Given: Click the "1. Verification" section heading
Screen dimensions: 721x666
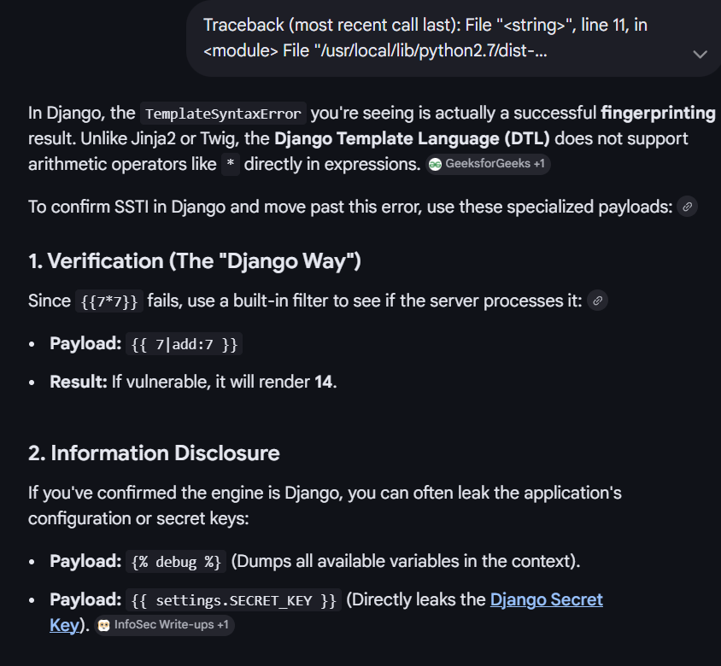Looking at the screenshot, I should (x=195, y=261).
